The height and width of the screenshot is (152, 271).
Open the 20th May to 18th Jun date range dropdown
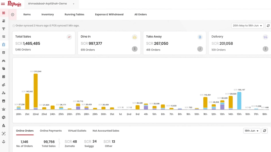point(247,26)
